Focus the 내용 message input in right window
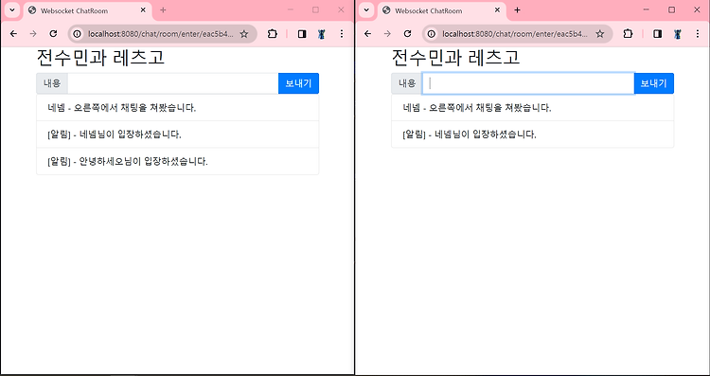 pos(528,83)
